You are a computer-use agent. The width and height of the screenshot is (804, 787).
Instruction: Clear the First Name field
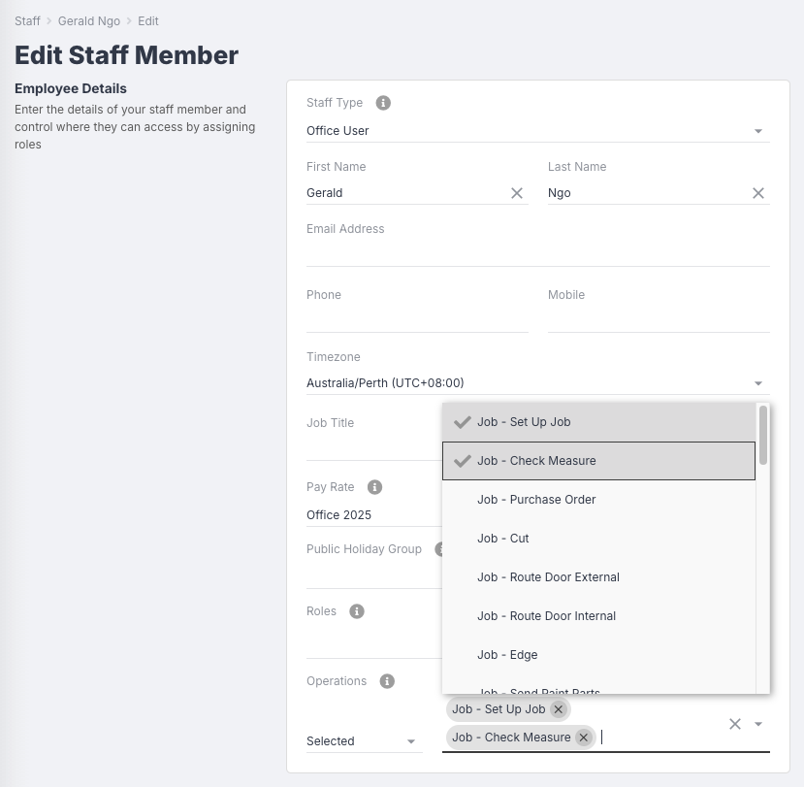[517, 193]
